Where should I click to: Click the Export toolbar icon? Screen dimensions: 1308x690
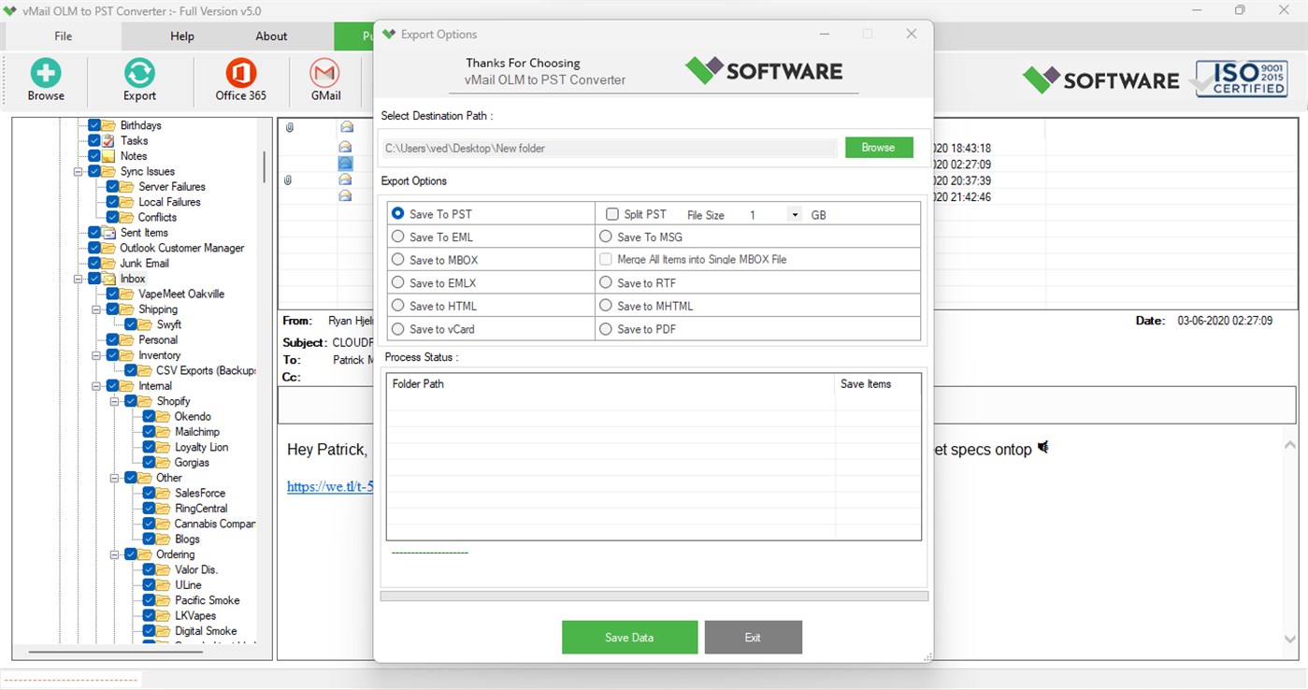[x=138, y=80]
